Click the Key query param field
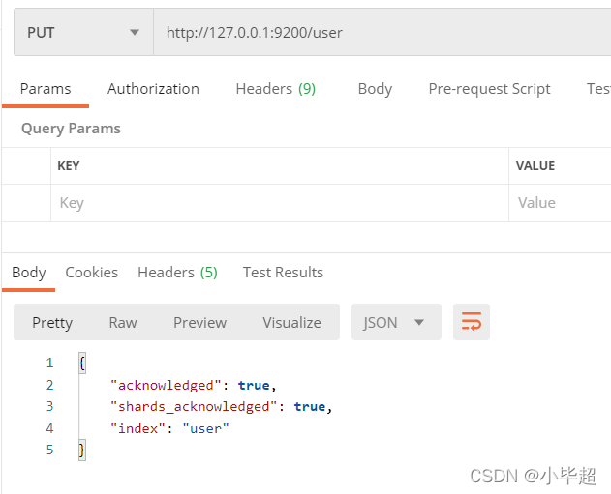This screenshot has height=494, width=611. pyautogui.click(x=280, y=203)
